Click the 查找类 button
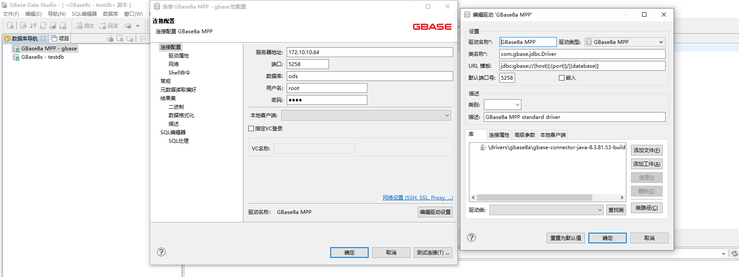The image size is (739, 277). click(x=616, y=210)
